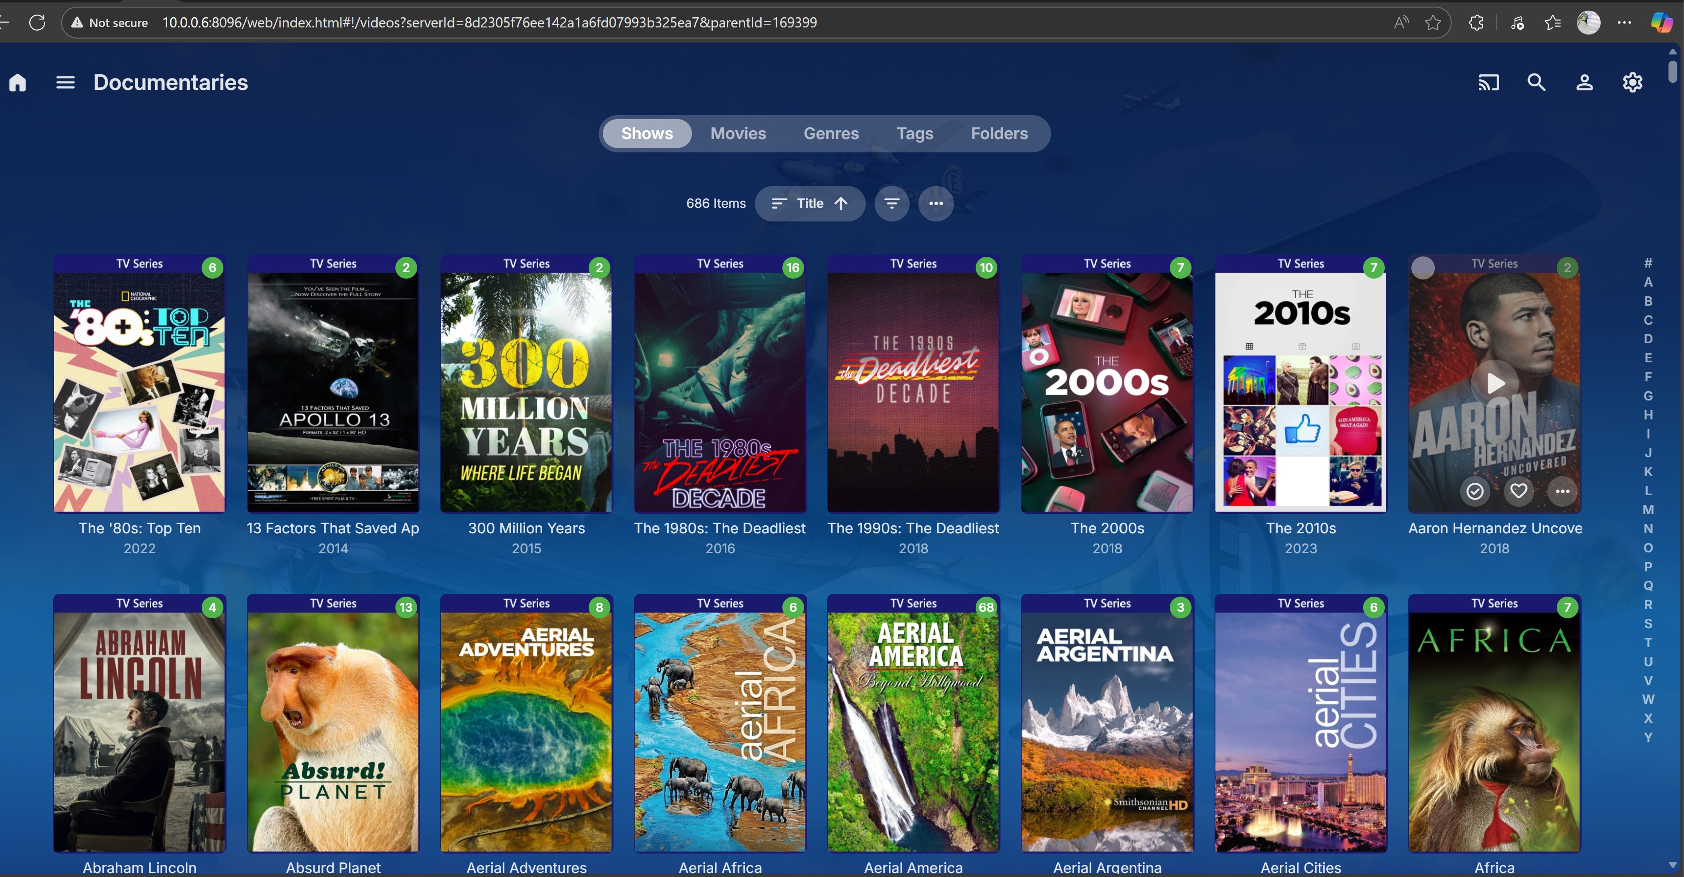Open the hamburger navigation menu
1684x877 pixels.
pyautogui.click(x=65, y=82)
